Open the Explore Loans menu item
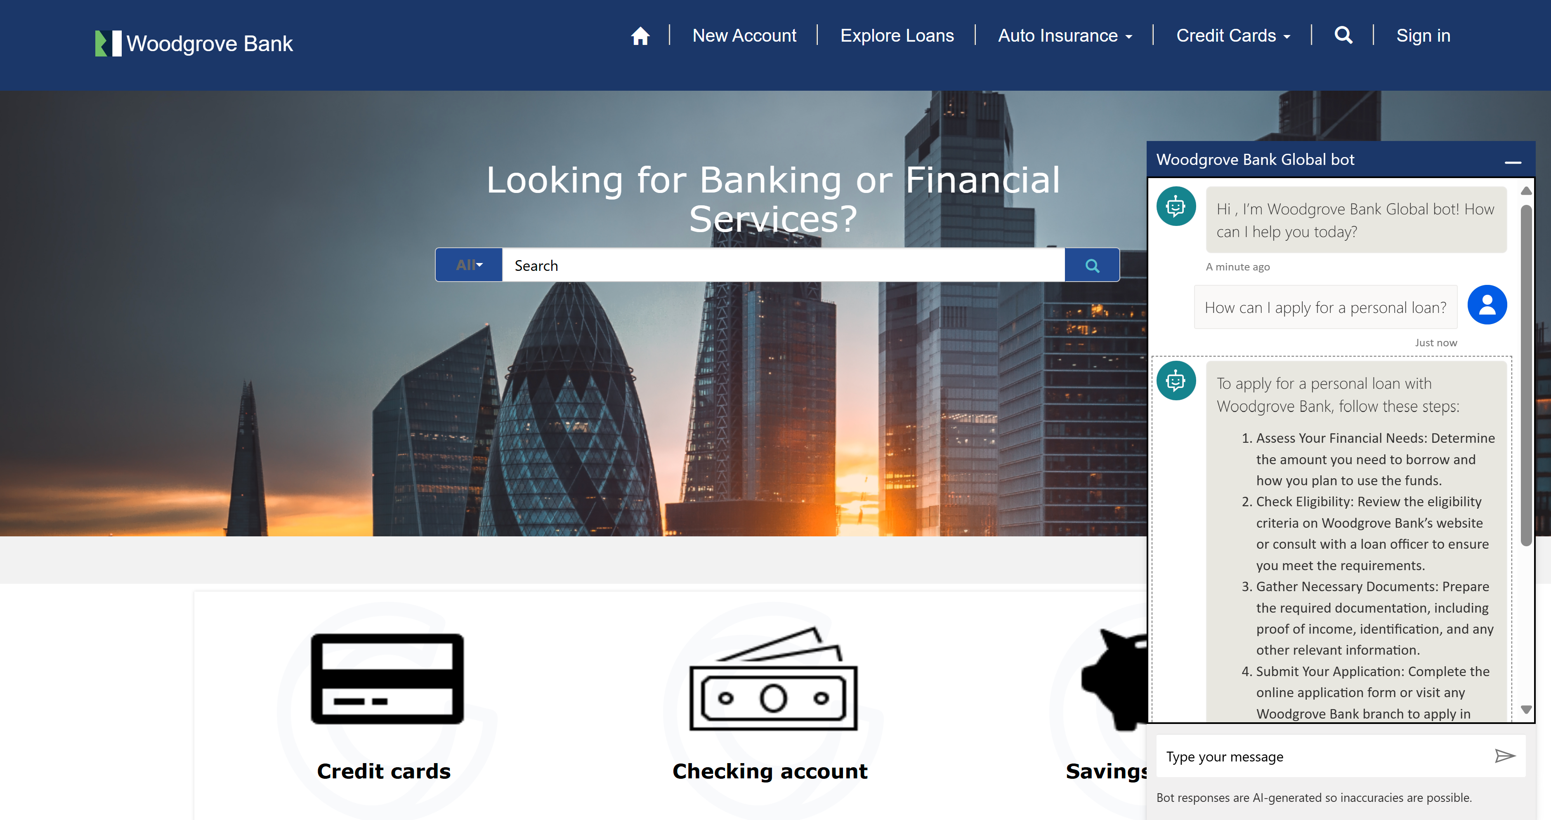The height and width of the screenshot is (820, 1551). pos(897,36)
